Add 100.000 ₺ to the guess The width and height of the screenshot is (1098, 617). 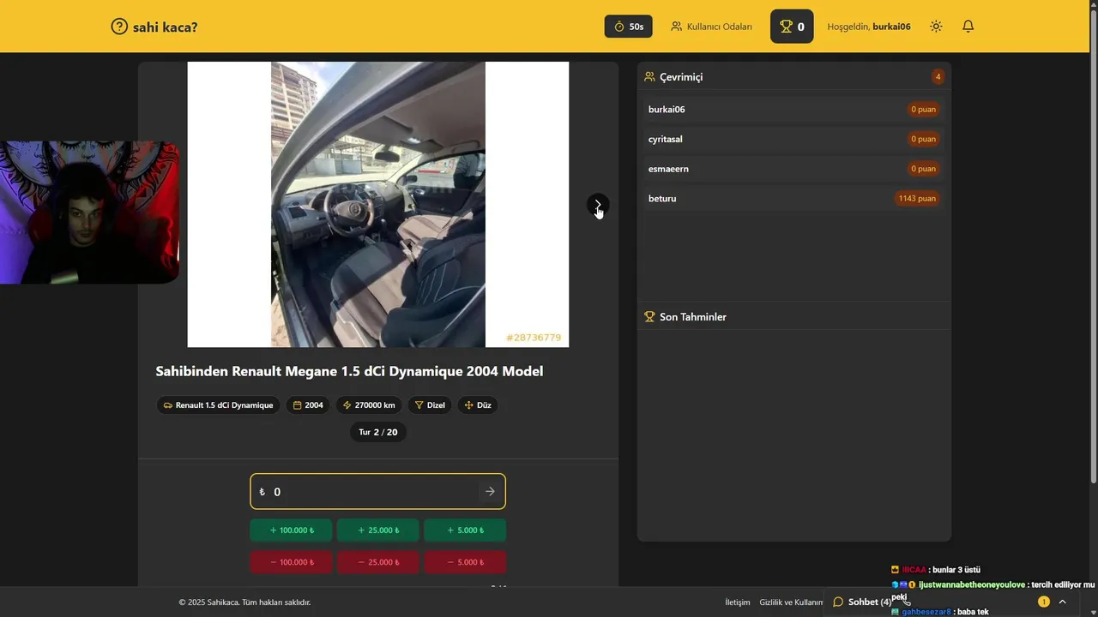coord(292,530)
